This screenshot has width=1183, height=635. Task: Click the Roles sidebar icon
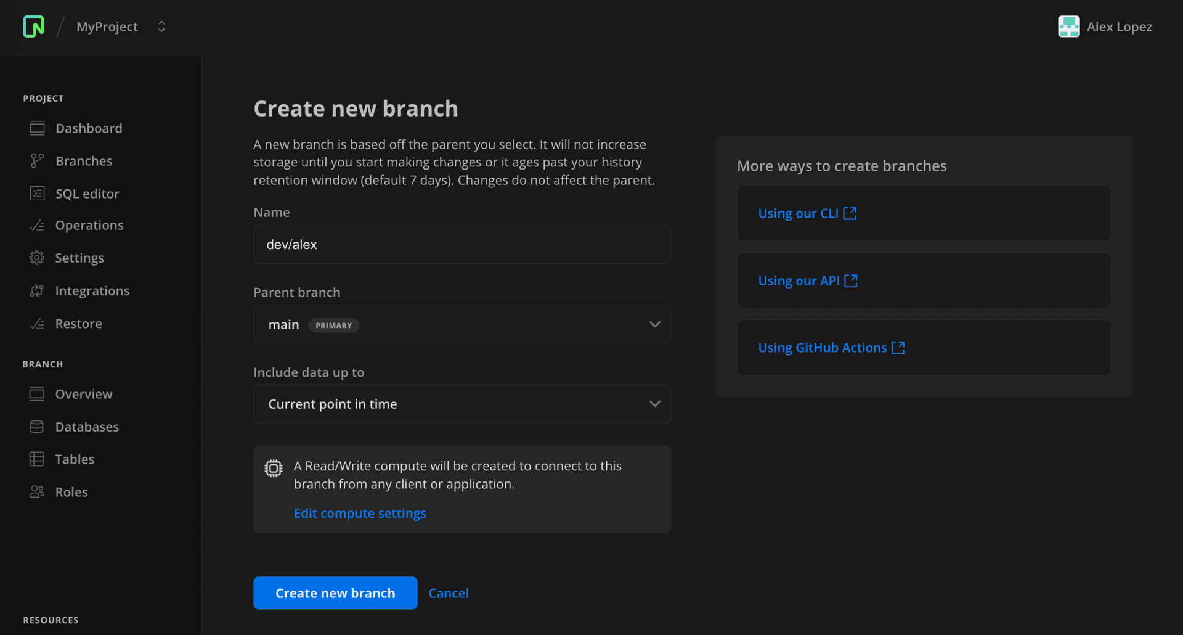coord(38,492)
